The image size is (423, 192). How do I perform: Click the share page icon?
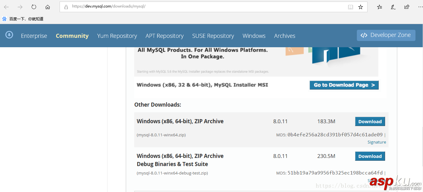[407, 7]
